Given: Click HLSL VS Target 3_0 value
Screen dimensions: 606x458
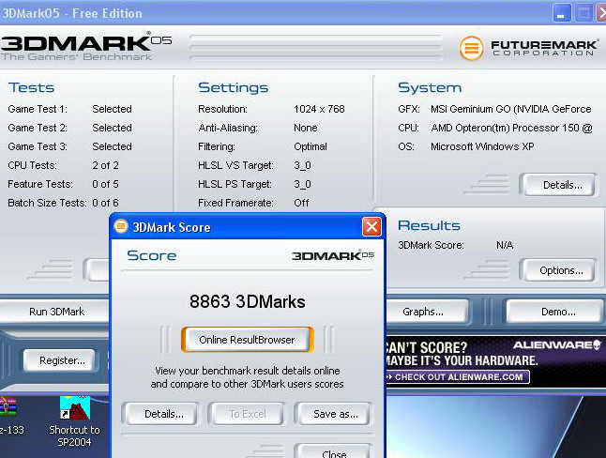Looking at the screenshot, I should (x=302, y=165).
